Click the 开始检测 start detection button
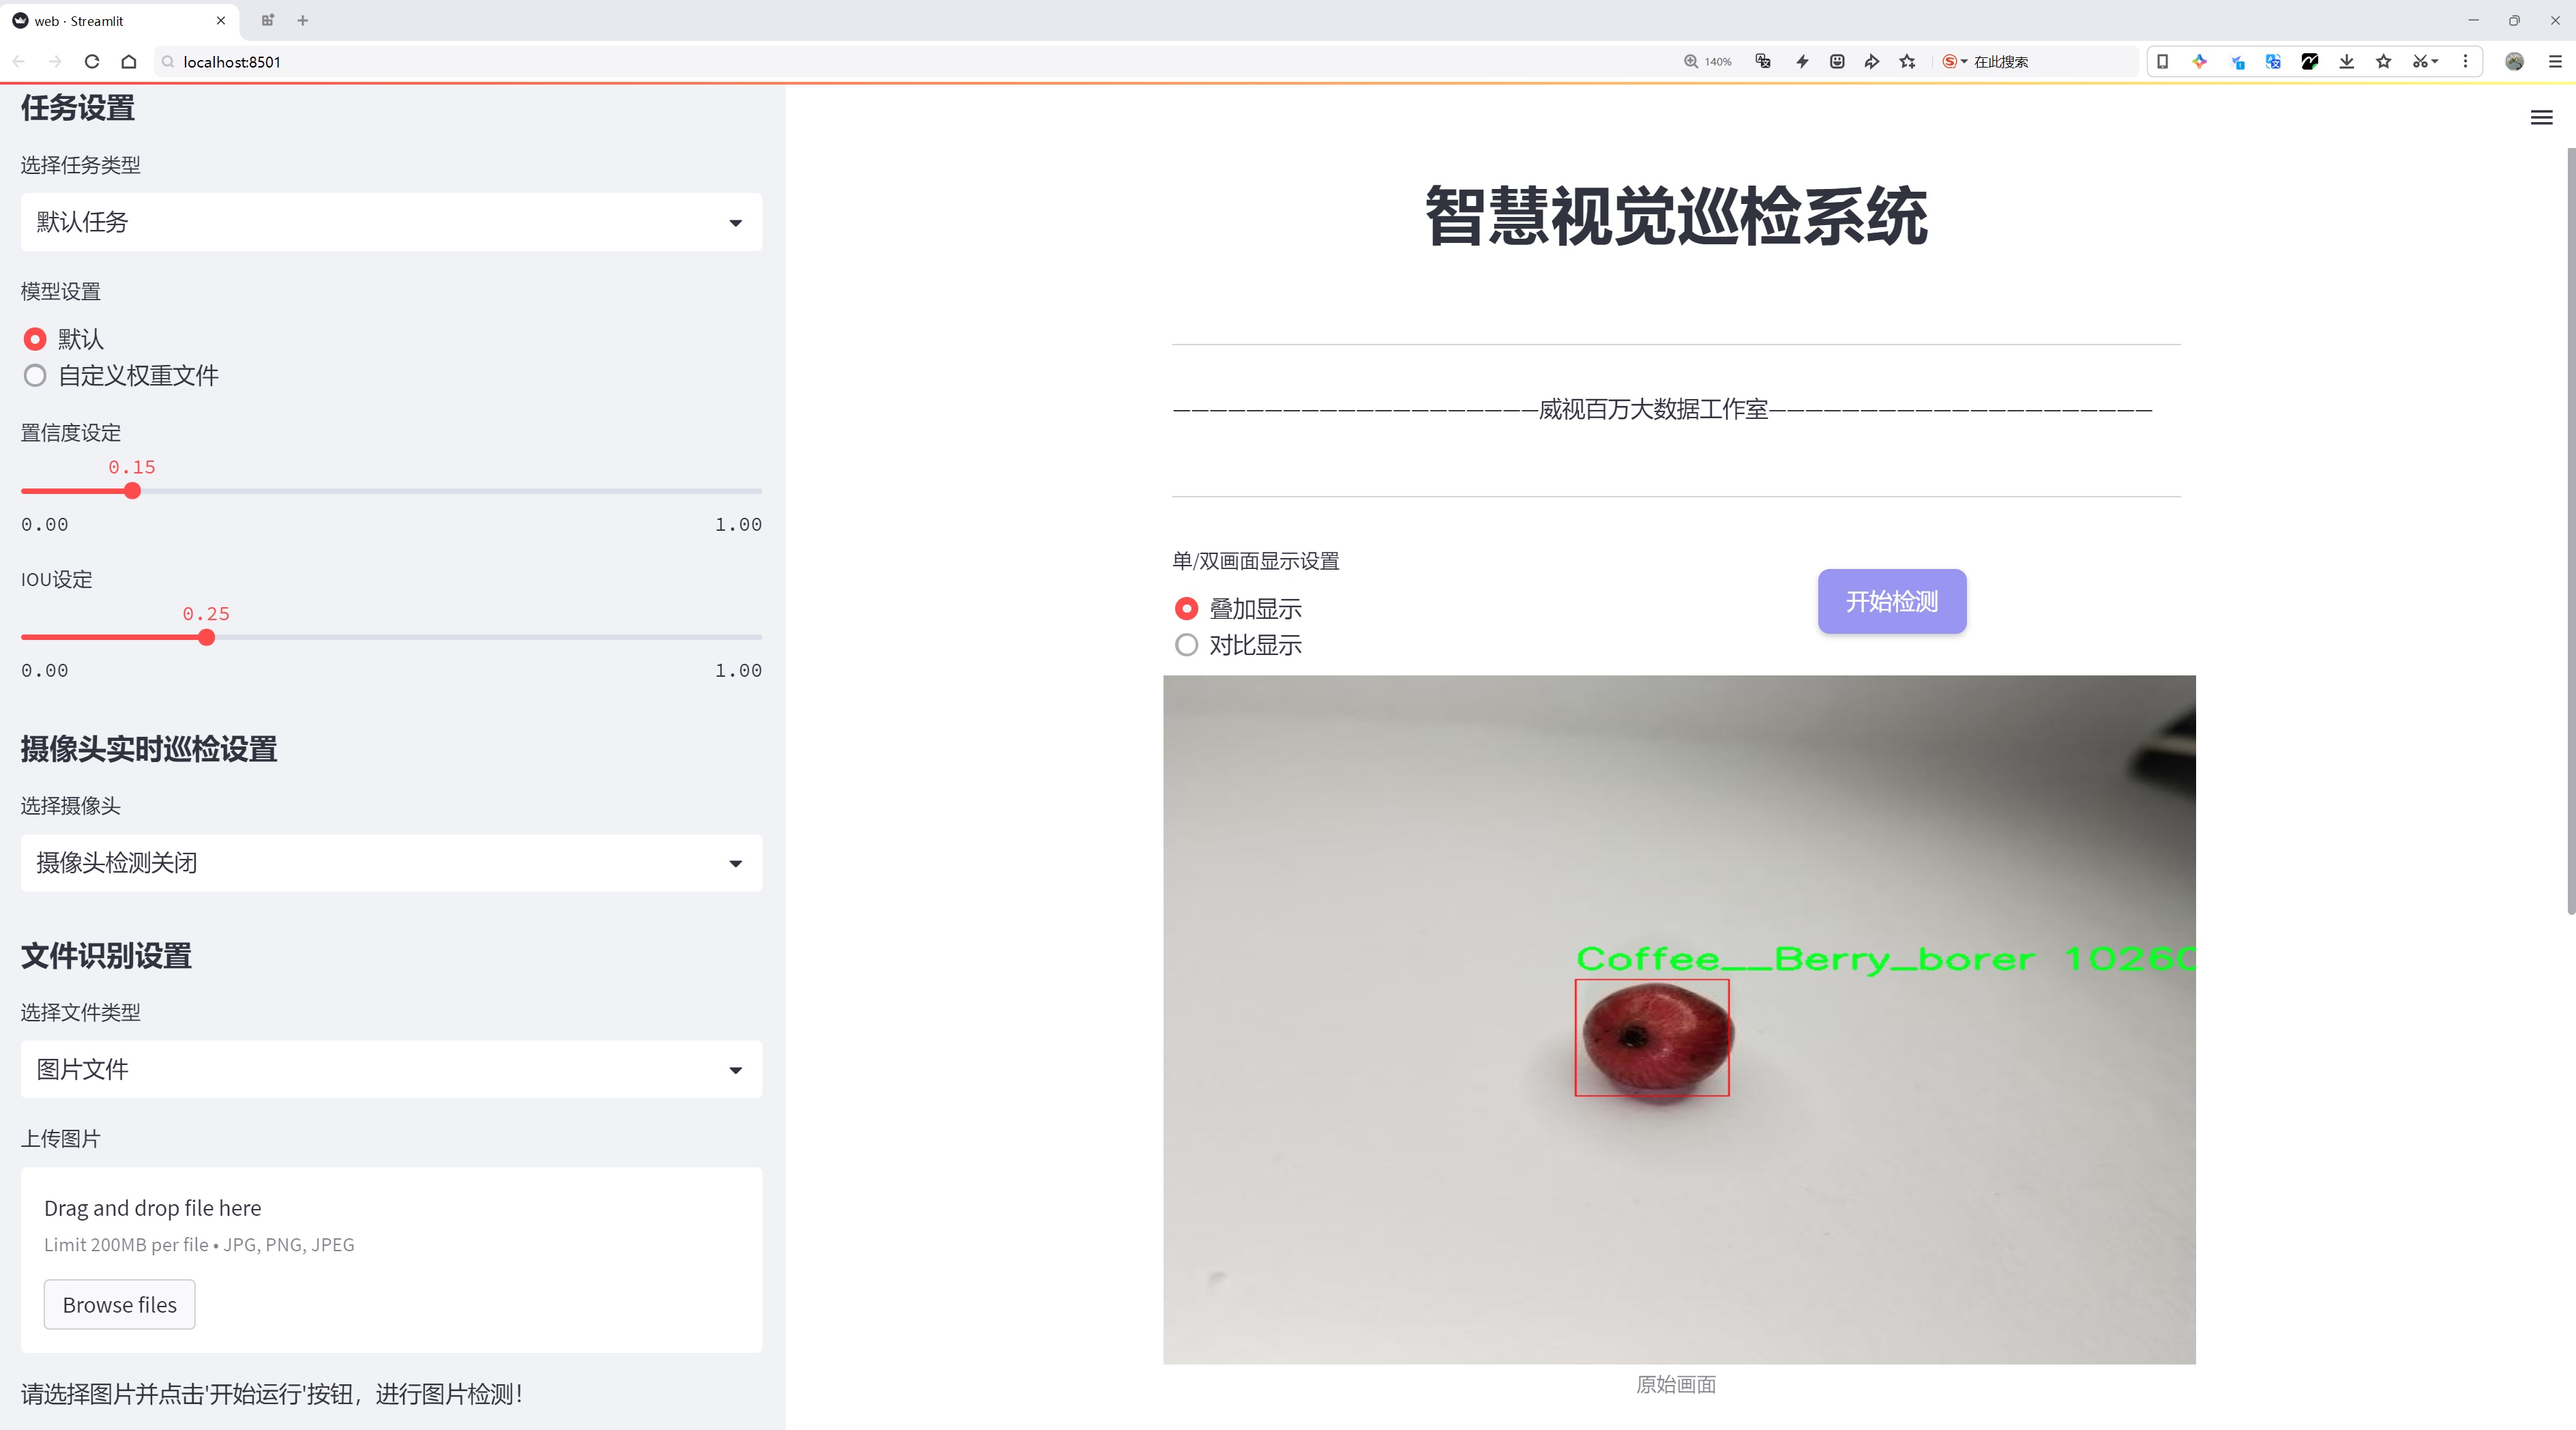Screen dimensions: 2576x1430 1892,601
